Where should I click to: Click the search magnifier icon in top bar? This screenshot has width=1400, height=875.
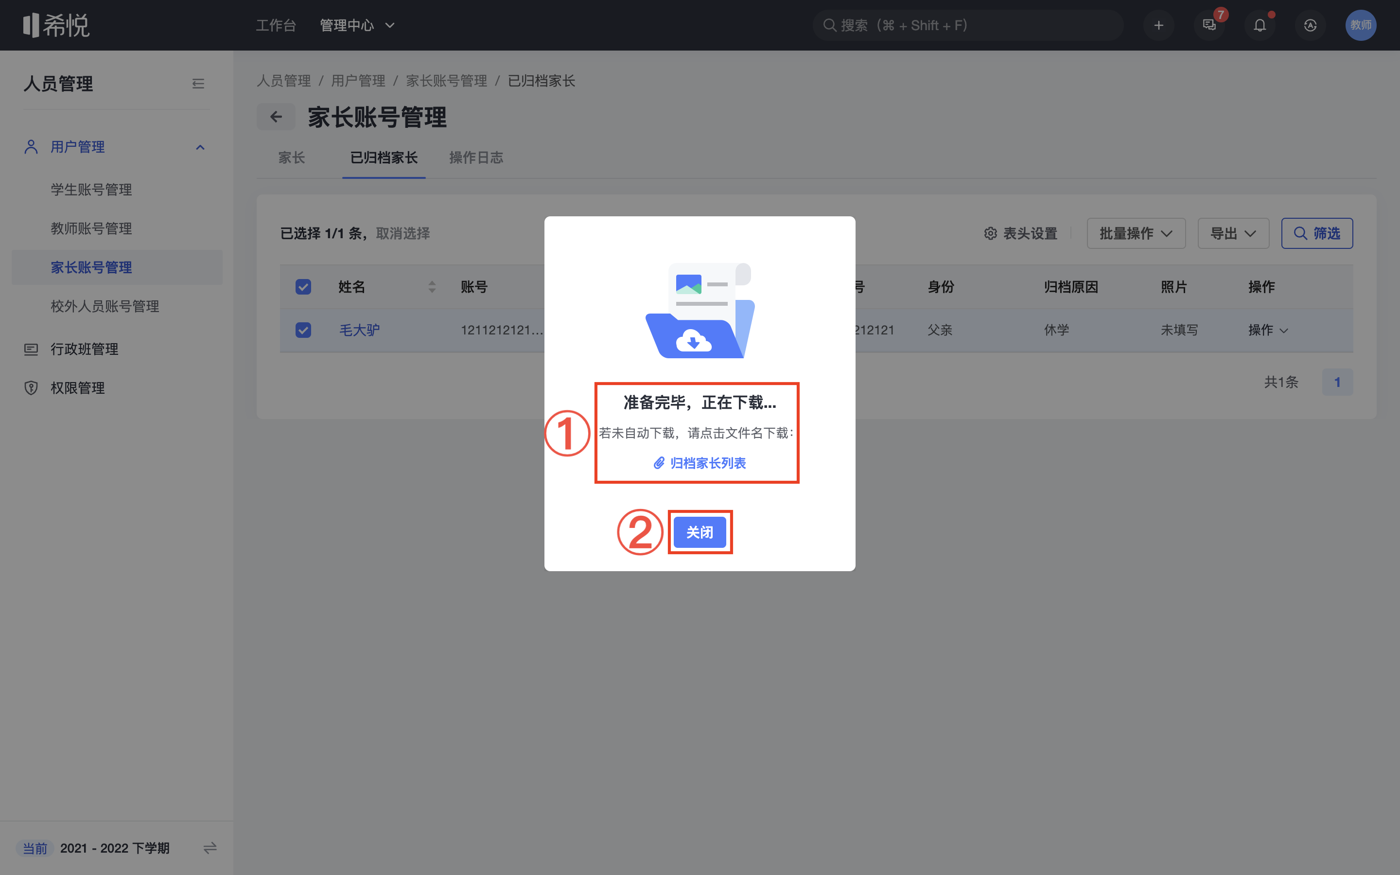click(x=830, y=25)
